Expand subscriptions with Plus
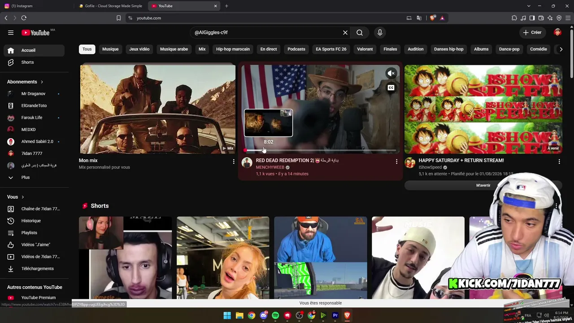Image resolution: width=574 pixels, height=323 pixels. (34, 177)
